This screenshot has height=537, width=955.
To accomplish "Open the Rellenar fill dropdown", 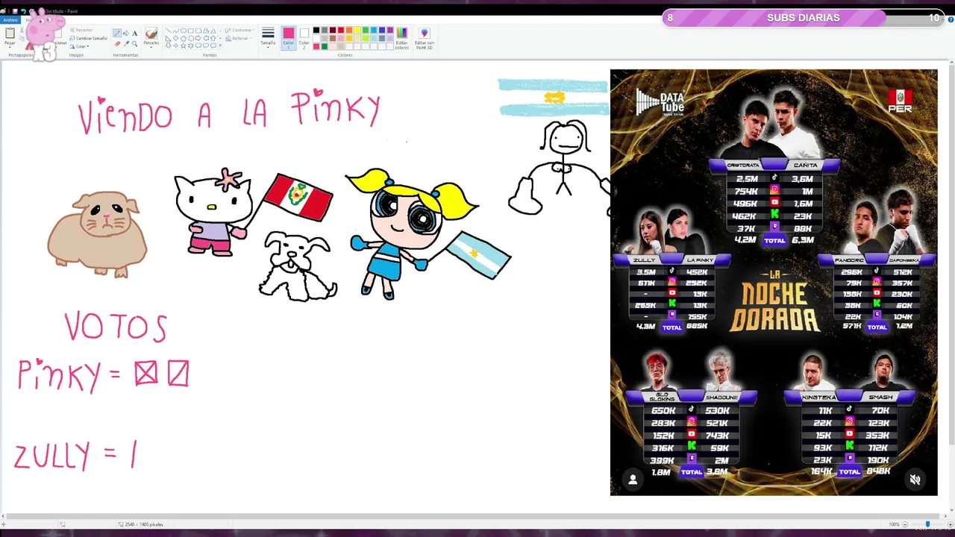I will pos(239,38).
